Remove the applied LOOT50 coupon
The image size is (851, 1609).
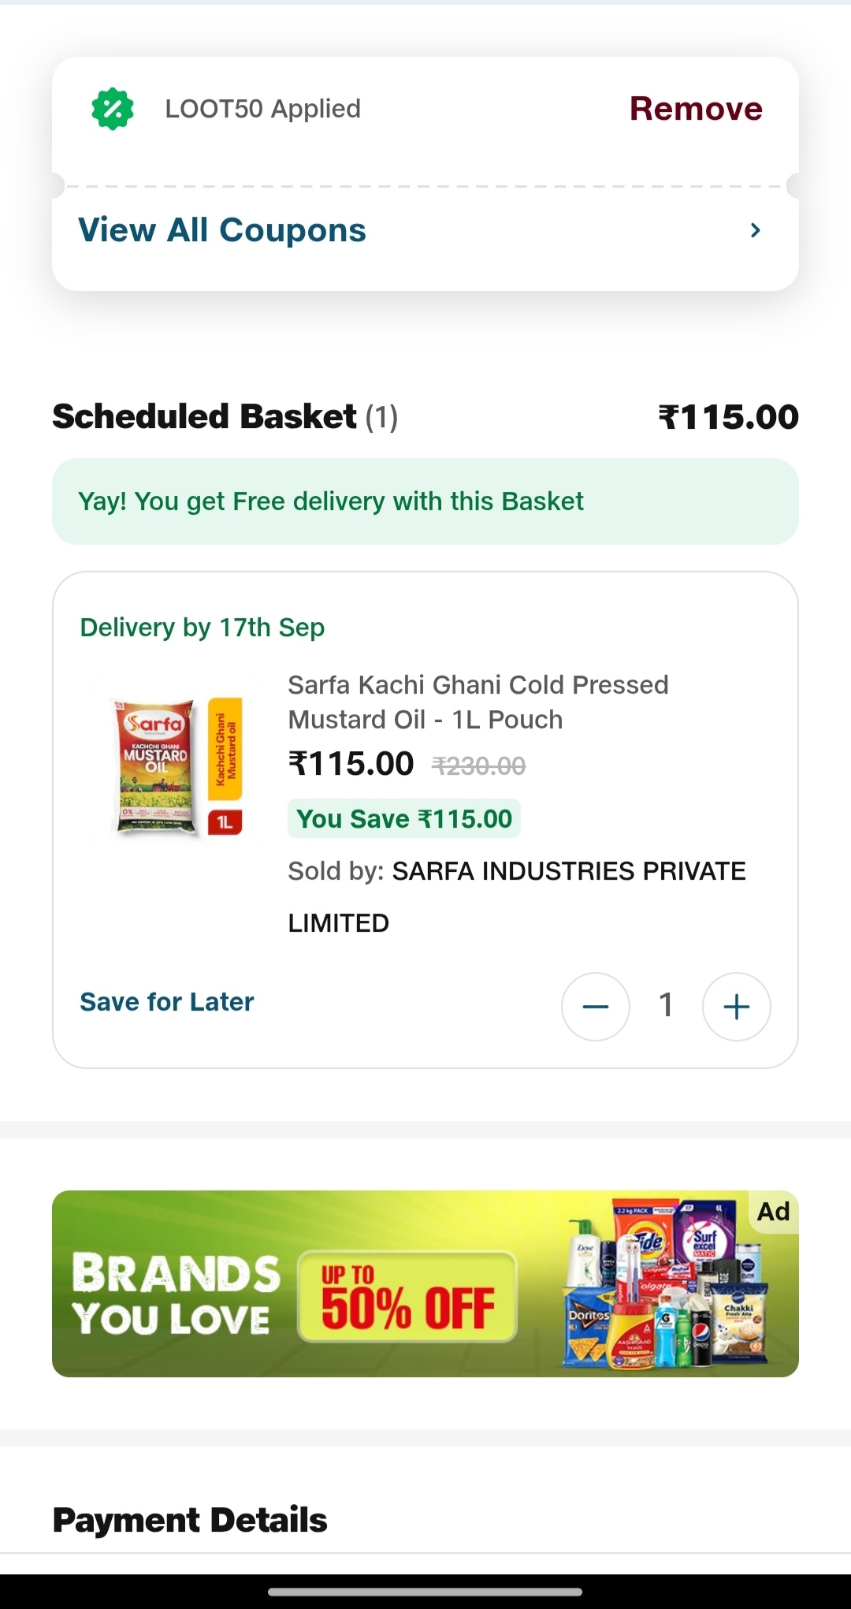pos(696,109)
